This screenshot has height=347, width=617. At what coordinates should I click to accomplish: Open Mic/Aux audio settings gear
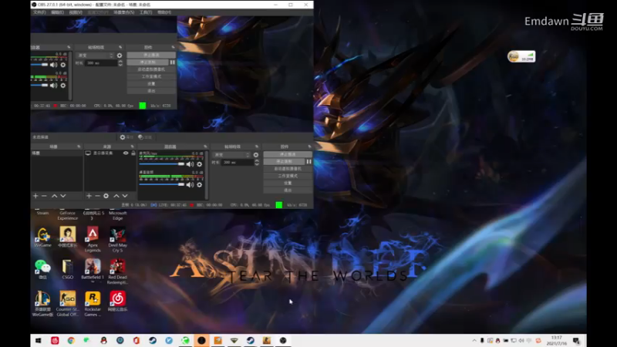[200, 164]
